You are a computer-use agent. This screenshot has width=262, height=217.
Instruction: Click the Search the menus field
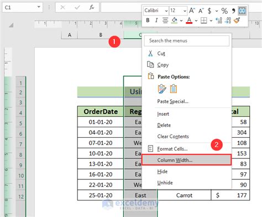187,41
